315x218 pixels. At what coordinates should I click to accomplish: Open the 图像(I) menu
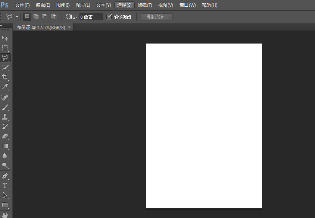coord(63,5)
